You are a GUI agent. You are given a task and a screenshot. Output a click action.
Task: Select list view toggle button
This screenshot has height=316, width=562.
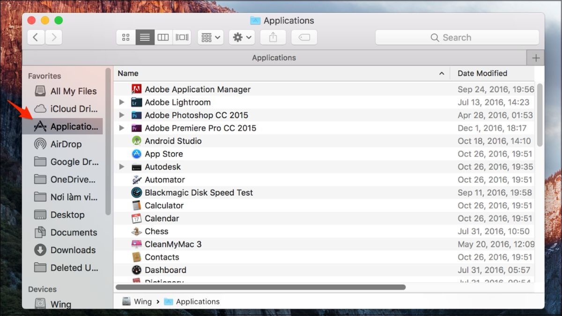tap(145, 37)
